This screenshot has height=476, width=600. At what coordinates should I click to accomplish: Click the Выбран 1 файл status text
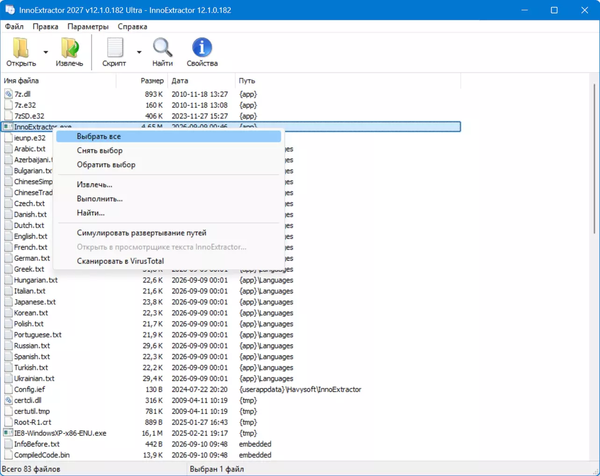click(217, 469)
